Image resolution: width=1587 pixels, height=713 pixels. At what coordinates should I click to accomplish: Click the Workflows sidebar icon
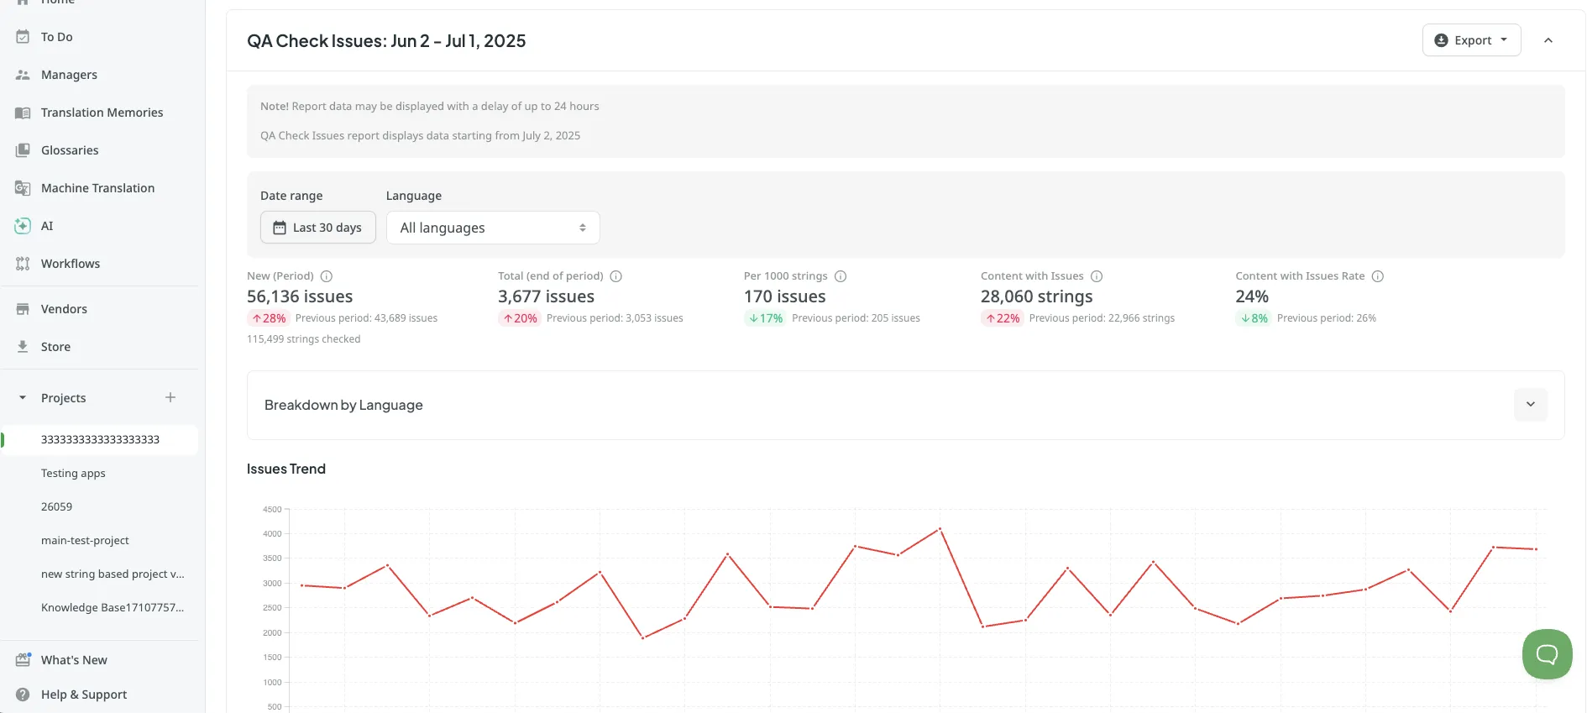23,264
